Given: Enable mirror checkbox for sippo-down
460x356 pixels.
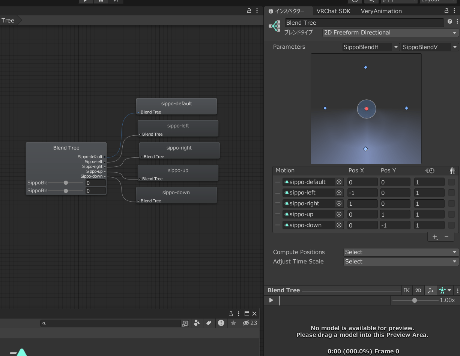Looking at the screenshot, I should click(451, 225).
